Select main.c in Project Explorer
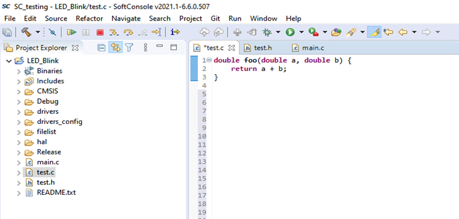The image size is (459, 219). point(48,162)
